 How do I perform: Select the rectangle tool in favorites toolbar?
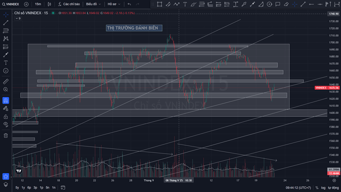160,4
